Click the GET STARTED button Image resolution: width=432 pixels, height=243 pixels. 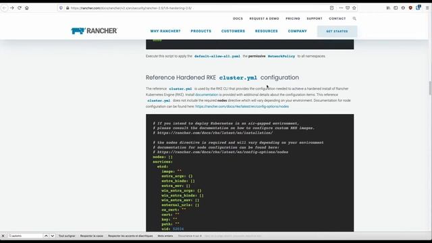click(337, 31)
